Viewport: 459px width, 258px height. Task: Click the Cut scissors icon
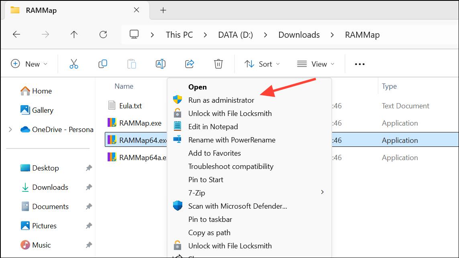click(74, 64)
